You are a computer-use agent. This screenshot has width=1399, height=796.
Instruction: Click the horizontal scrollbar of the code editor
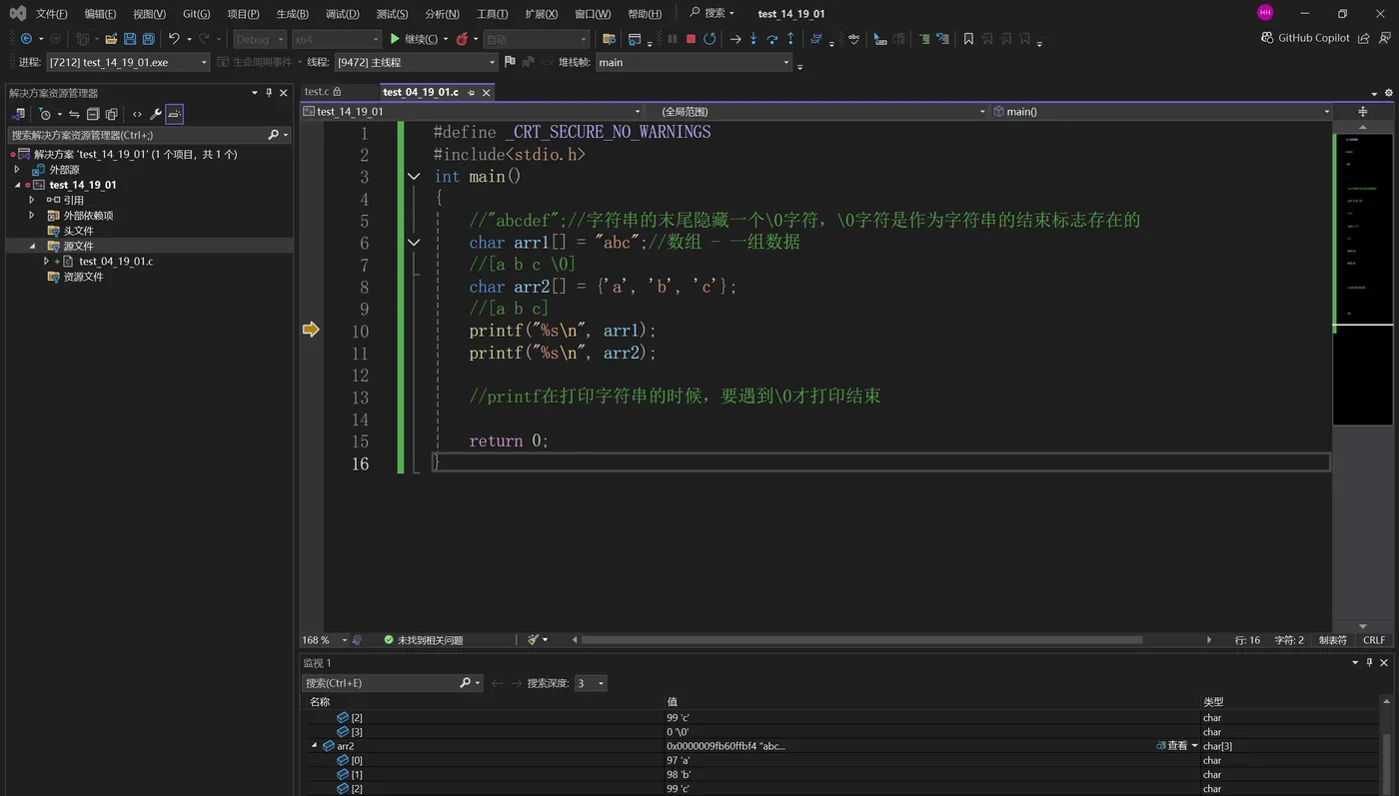click(x=861, y=640)
